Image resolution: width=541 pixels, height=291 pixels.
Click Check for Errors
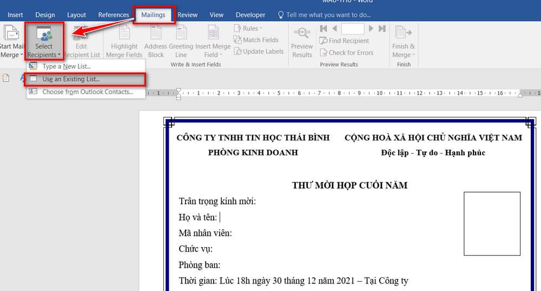[x=346, y=52]
